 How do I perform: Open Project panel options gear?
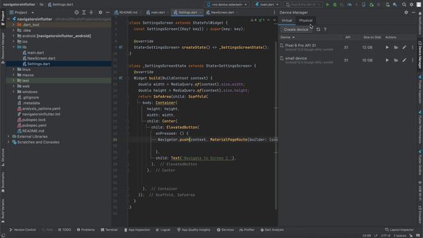tap(100, 13)
